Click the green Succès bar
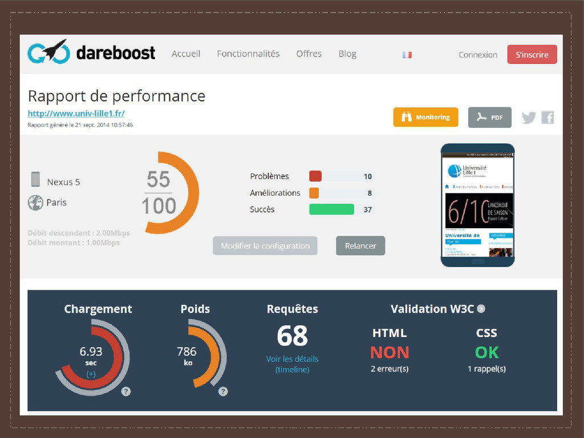The height and width of the screenshot is (438, 584). click(331, 209)
